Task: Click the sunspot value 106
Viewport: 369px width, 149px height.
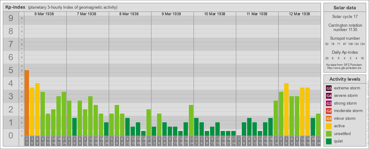Action: click(x=350, y=44)
